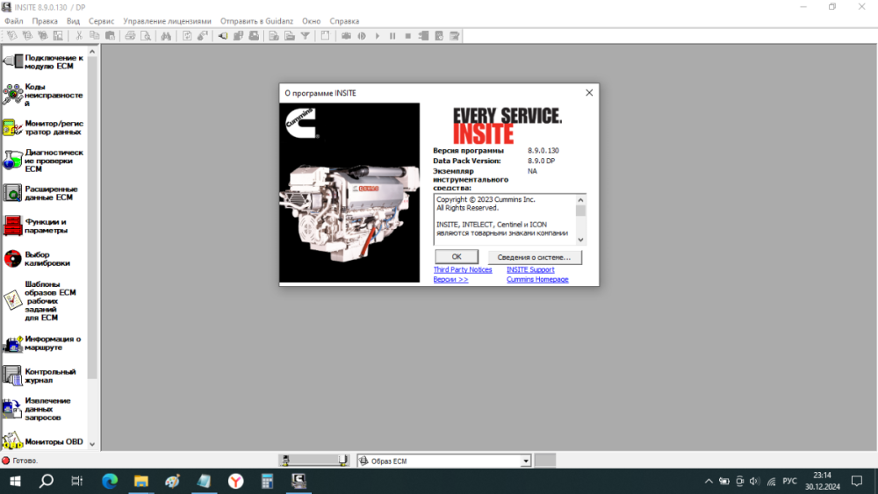The height and width of the screenshot is (494, 878).
Task: Open the Файл menu
Action: point(14,21)
